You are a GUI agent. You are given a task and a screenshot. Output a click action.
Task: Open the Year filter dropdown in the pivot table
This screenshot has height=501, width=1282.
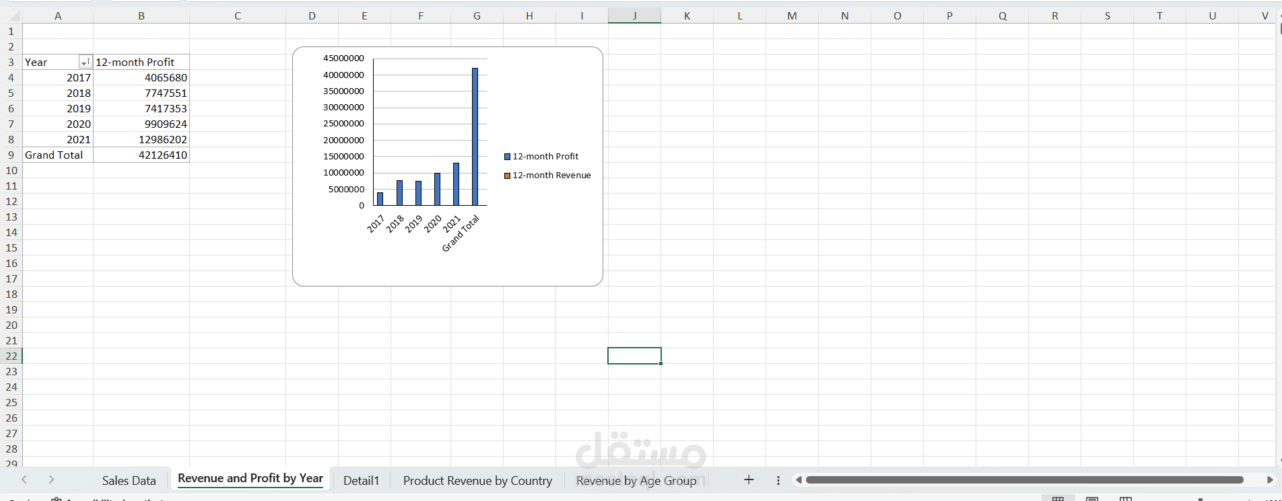(x=85, y=62)
